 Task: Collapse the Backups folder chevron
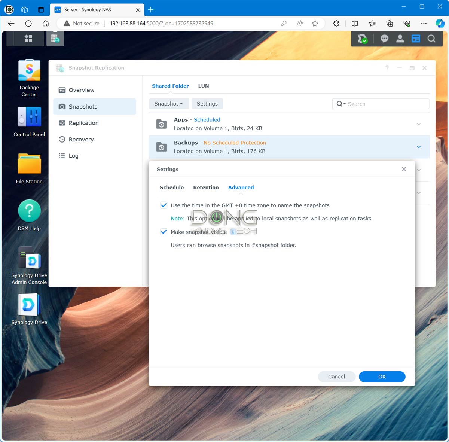419,147
